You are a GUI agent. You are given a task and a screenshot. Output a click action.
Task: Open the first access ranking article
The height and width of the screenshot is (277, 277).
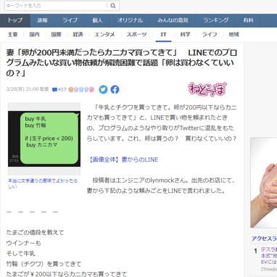pos(269,256)
